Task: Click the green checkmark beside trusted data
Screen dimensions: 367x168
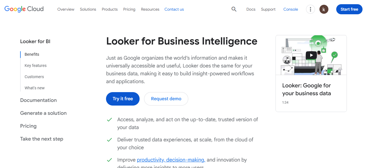Action: click(109, 139)
